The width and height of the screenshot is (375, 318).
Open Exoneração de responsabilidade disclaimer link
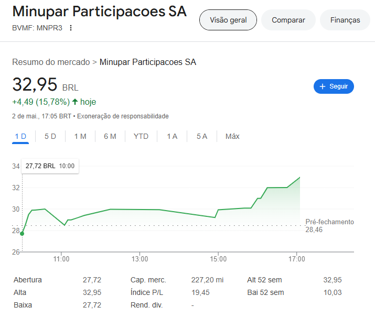[x=123, y=116]
